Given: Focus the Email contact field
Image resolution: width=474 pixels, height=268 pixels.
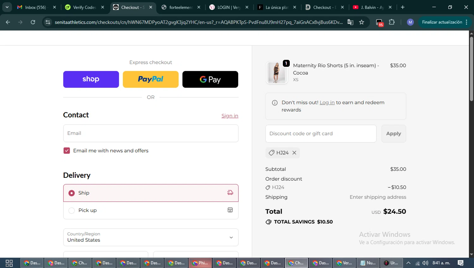Looking at the screenshot, I should [x=151, y=133].
